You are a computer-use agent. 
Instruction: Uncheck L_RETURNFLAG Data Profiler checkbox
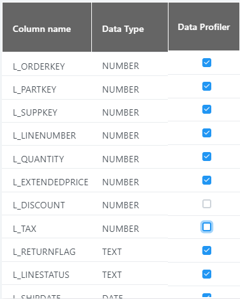[207, 250]
